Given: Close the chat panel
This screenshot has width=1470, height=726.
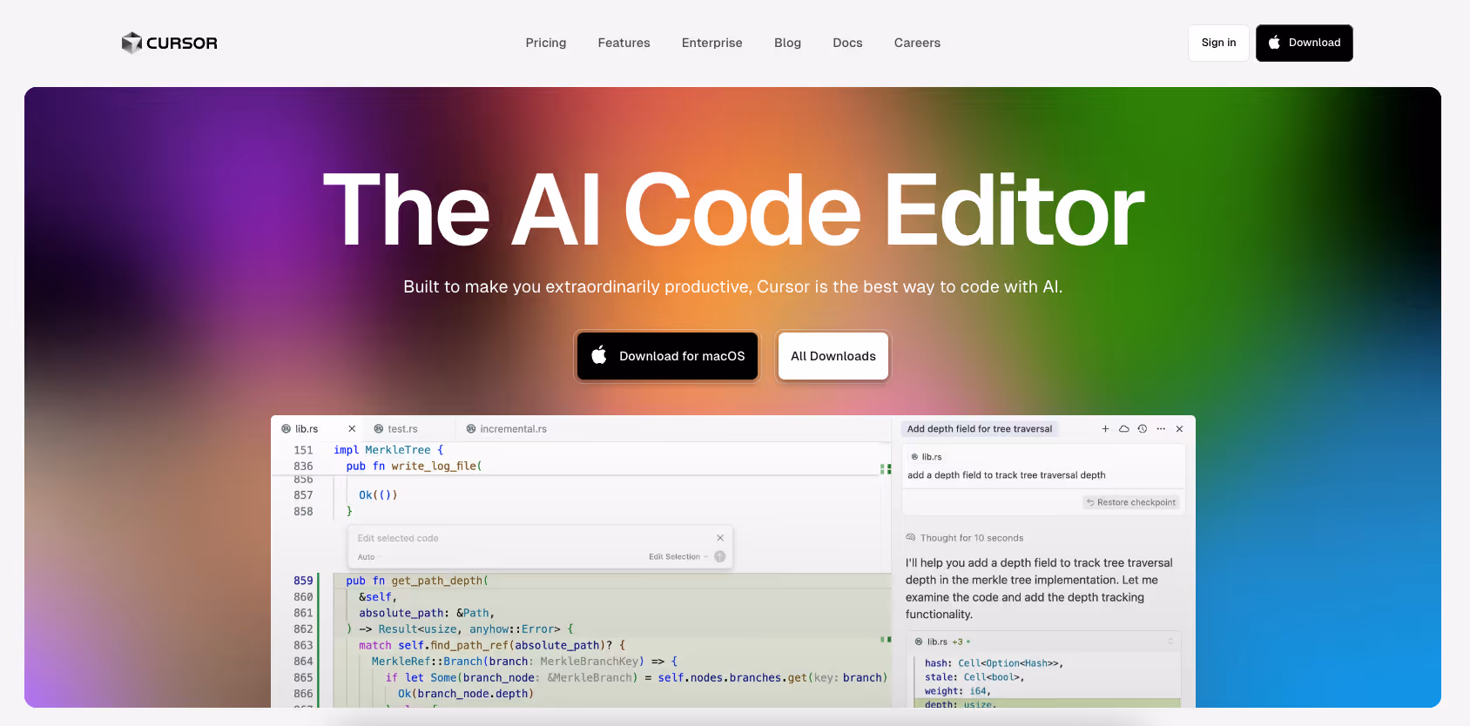Looking at the screenshot, I should [1179, 429].
